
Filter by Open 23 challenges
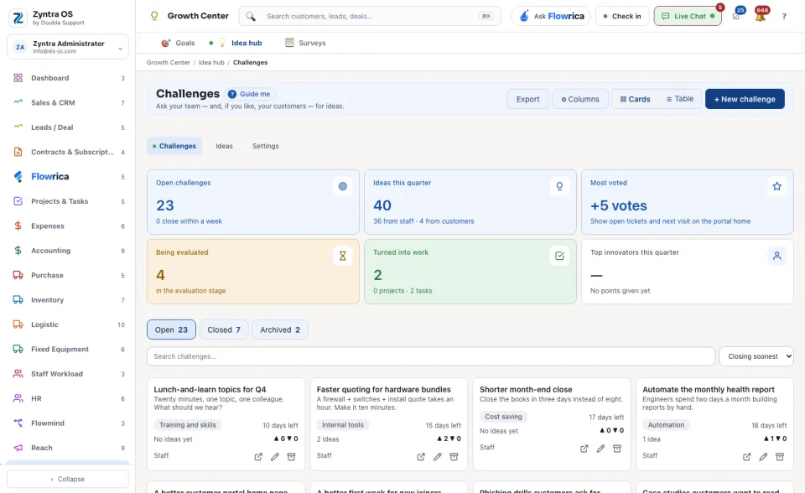[x=171, y=330]
